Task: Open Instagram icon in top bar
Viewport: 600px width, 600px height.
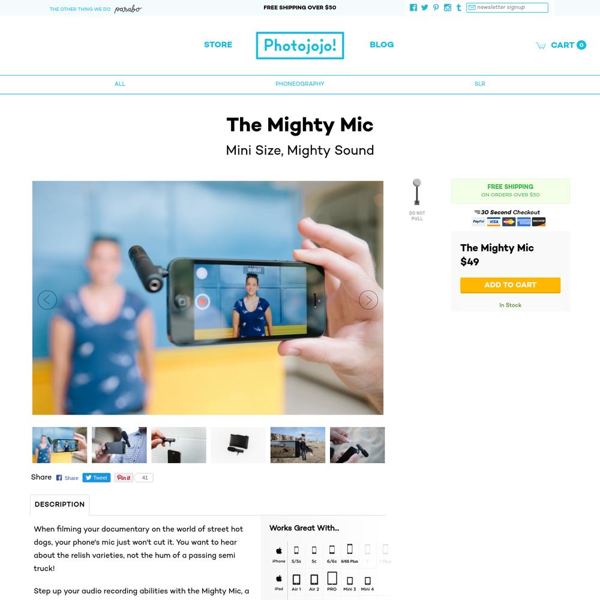Action: (x=448, y=8)
